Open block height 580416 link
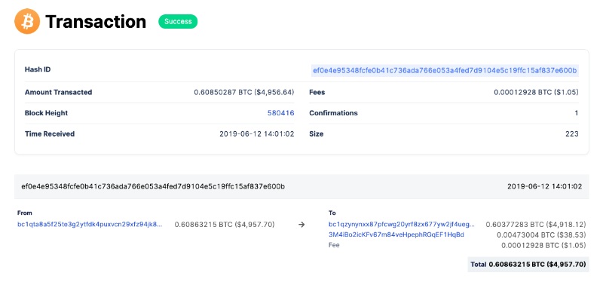 tap(280, 113)
